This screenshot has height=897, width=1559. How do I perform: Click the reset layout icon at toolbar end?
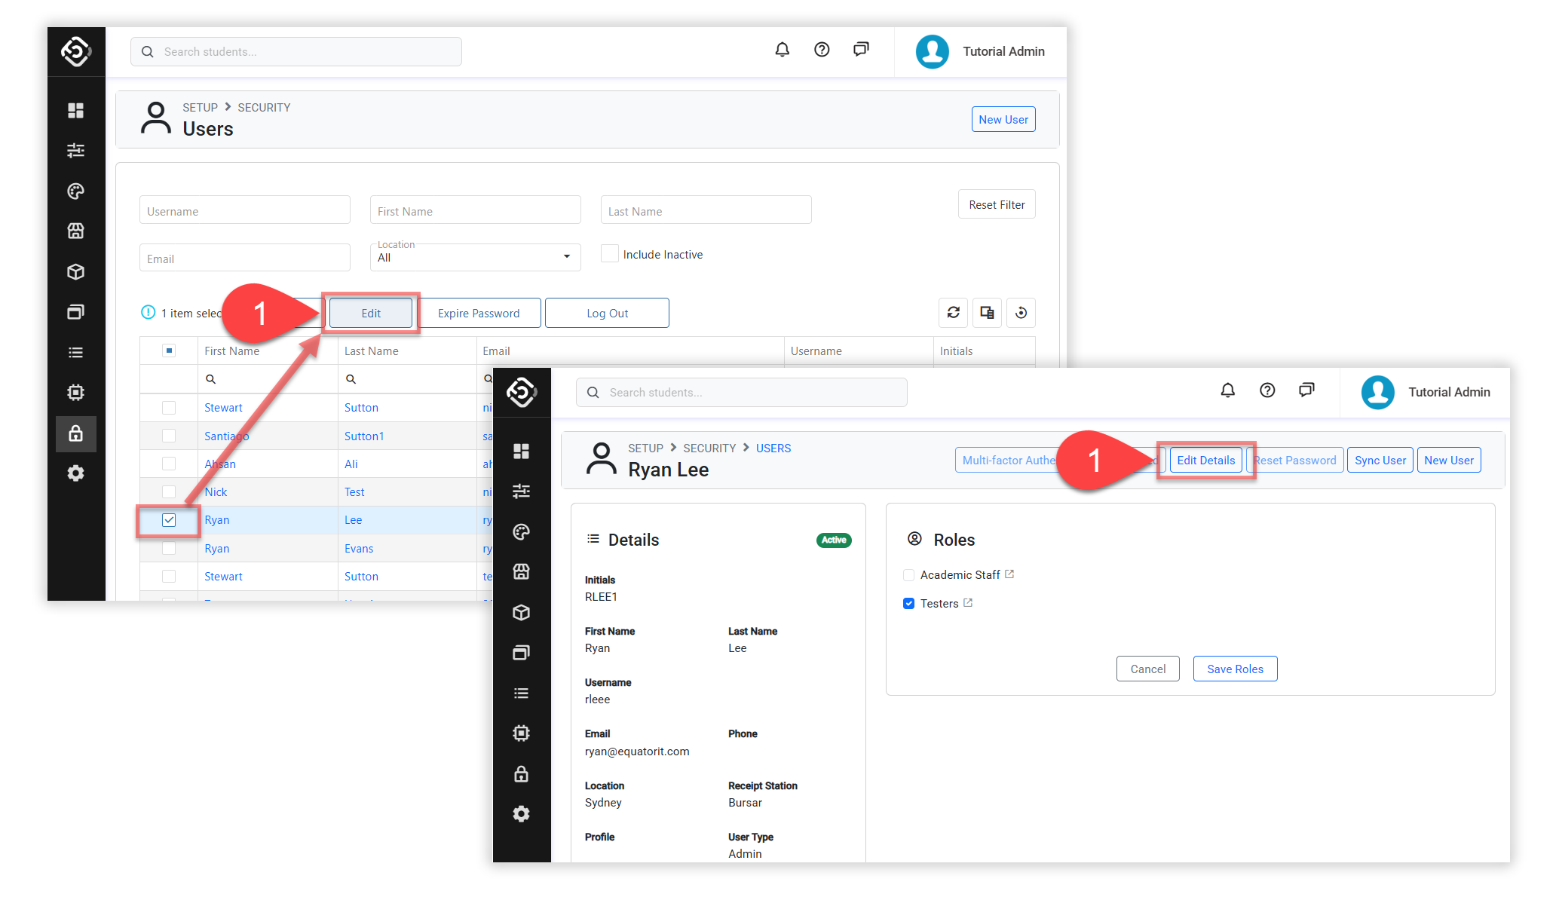[x=1021, y=313]
